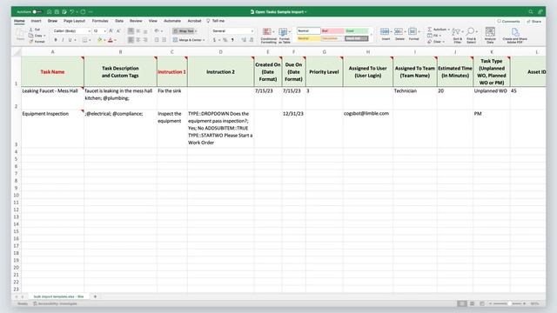
Task: Toggle Bold formatting
Action: coord(56,40)
